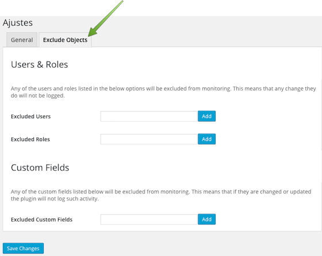322x256 pixels.
Task: Select the Excluded Users label
Action: (31, 117)
